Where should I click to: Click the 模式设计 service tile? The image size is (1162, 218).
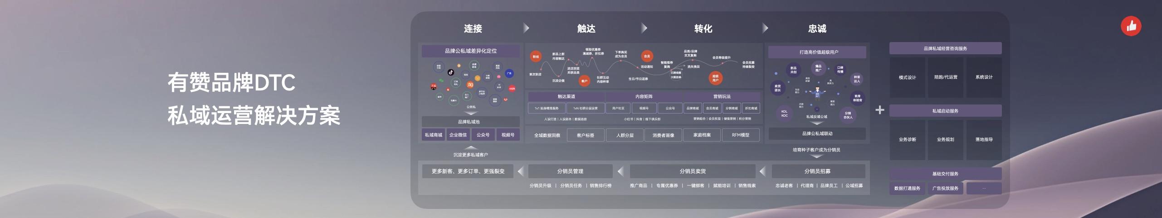click(907, 77)
